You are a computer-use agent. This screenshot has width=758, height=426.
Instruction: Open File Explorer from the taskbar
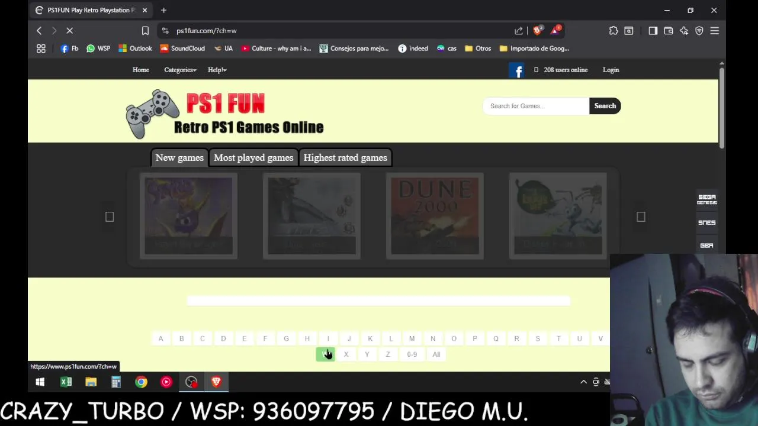tap(91, 382)
